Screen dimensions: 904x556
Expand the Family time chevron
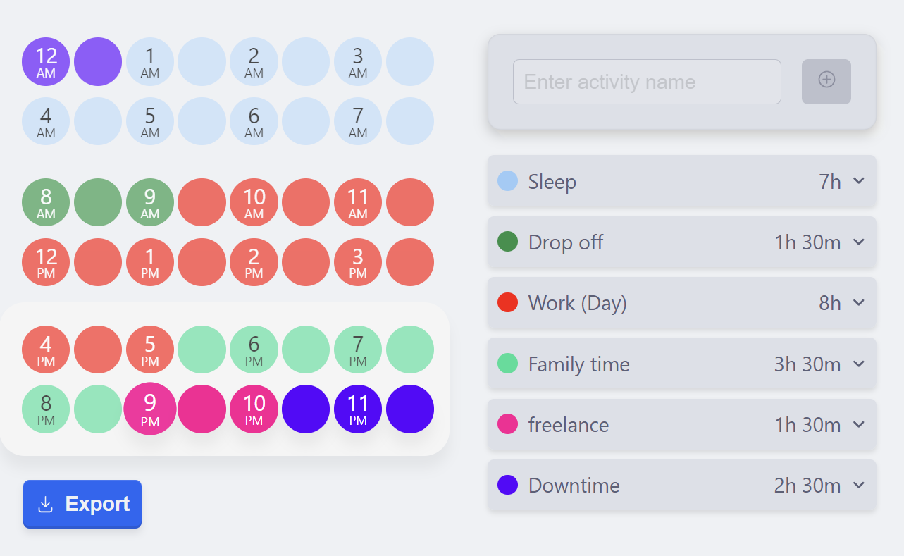tap(858, 364)
